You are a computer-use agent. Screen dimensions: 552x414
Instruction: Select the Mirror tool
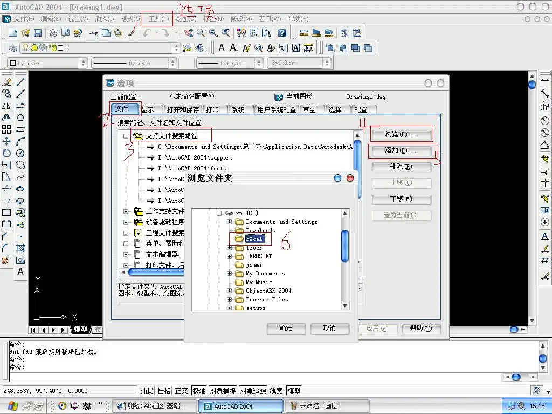pyautogui.click(x=6, y=106)
